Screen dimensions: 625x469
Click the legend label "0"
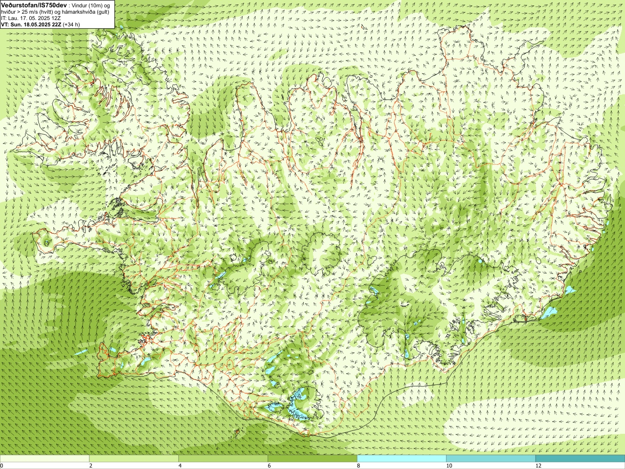click(2, 466)
